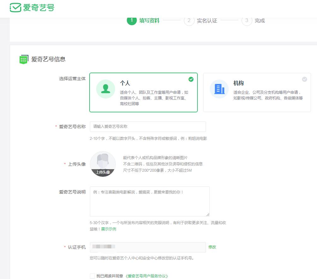The width and height of the screenshot is (317, 279).
Task: Click the 爱奇艺号说明 description textarea
Action: [x=149, y=201]
